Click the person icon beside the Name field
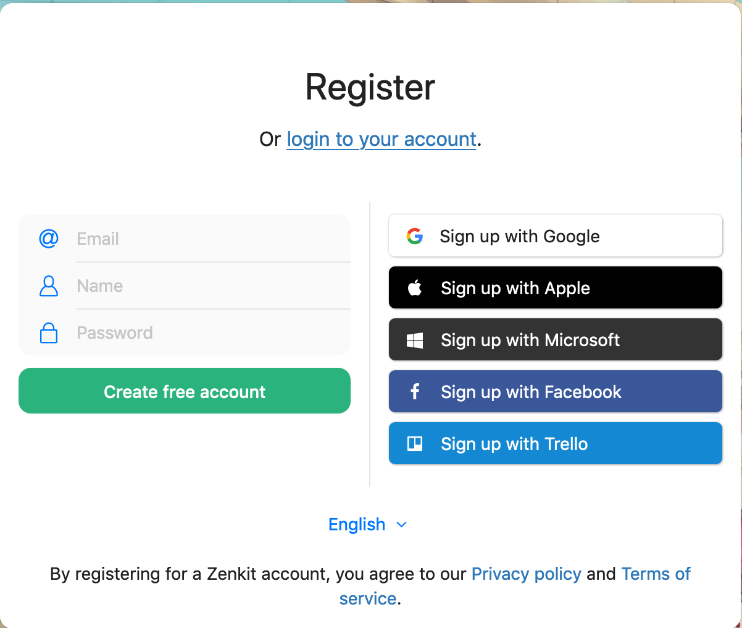 point(48,286)
